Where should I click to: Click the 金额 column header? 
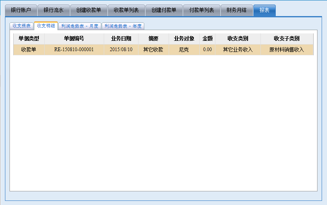(207, 38)
